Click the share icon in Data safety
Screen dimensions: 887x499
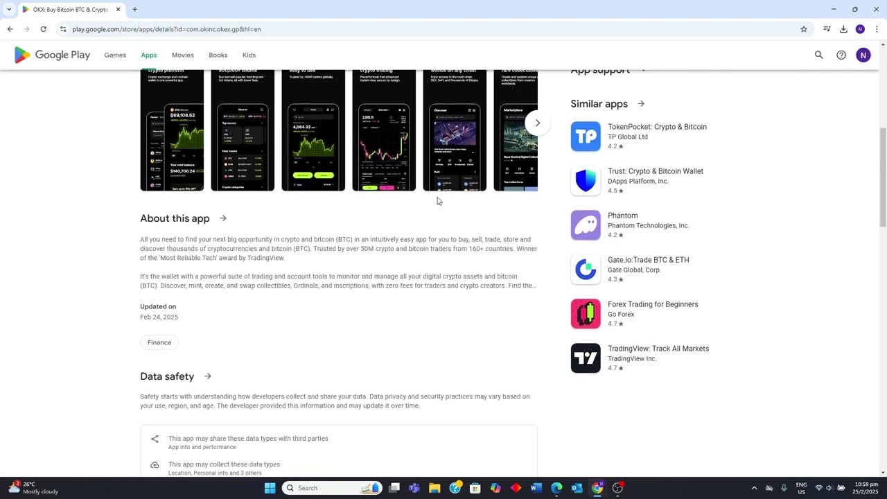pos(155,439)
